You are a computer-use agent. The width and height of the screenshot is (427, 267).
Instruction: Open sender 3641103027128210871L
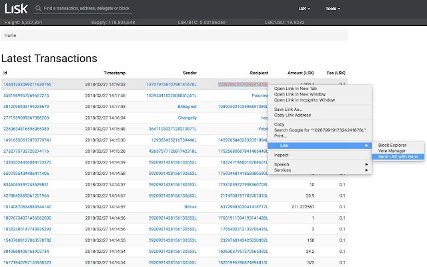(x=173, y=129)
